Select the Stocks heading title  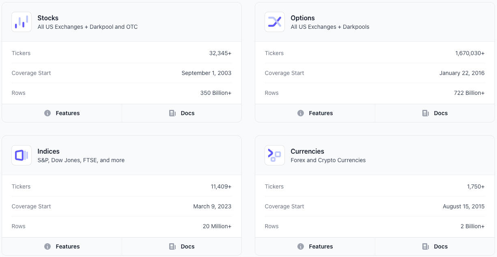48,18
